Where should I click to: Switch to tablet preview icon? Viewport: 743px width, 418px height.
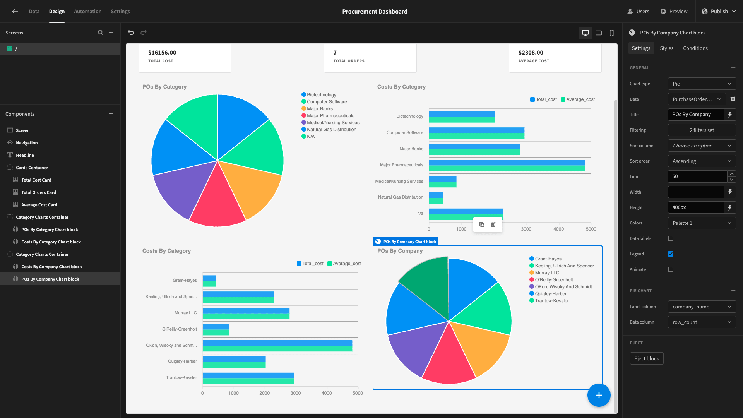[x=599, y=33]
